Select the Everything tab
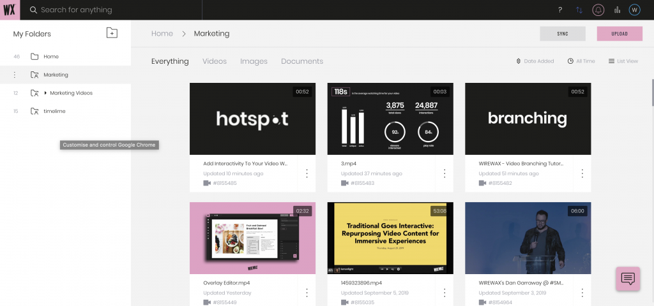 tap(170, 61)
